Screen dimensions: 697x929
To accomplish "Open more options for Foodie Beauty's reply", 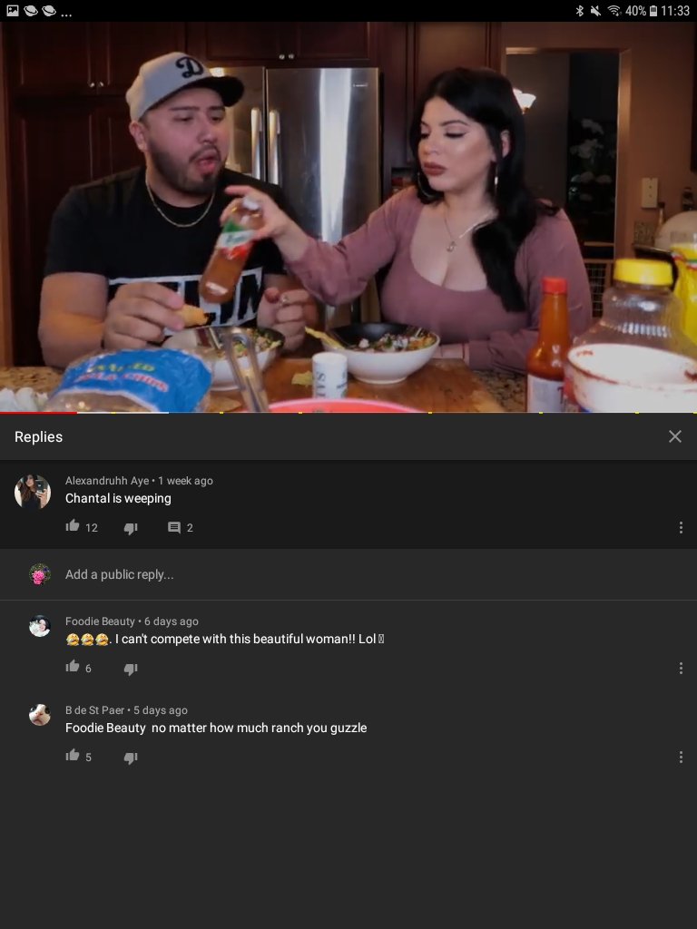I will (681, 669).
